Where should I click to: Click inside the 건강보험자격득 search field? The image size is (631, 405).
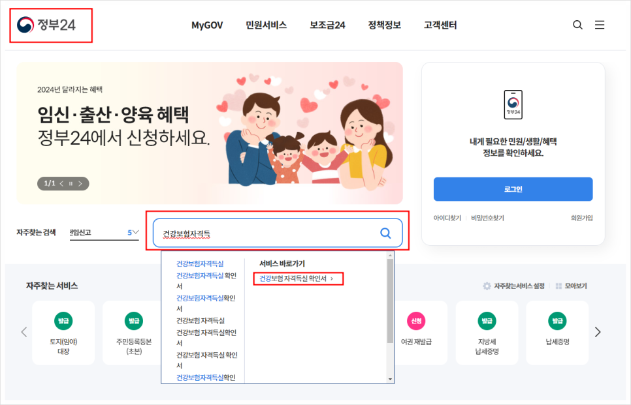[x=261, y=232]
